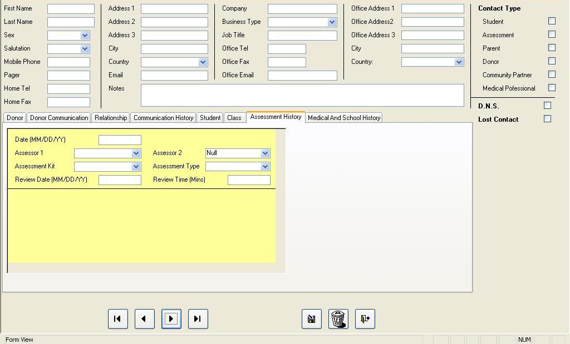Click the Review Date (MM/DD/YY) field
Screen dimensions: 570x344
(x=120, y=180)
